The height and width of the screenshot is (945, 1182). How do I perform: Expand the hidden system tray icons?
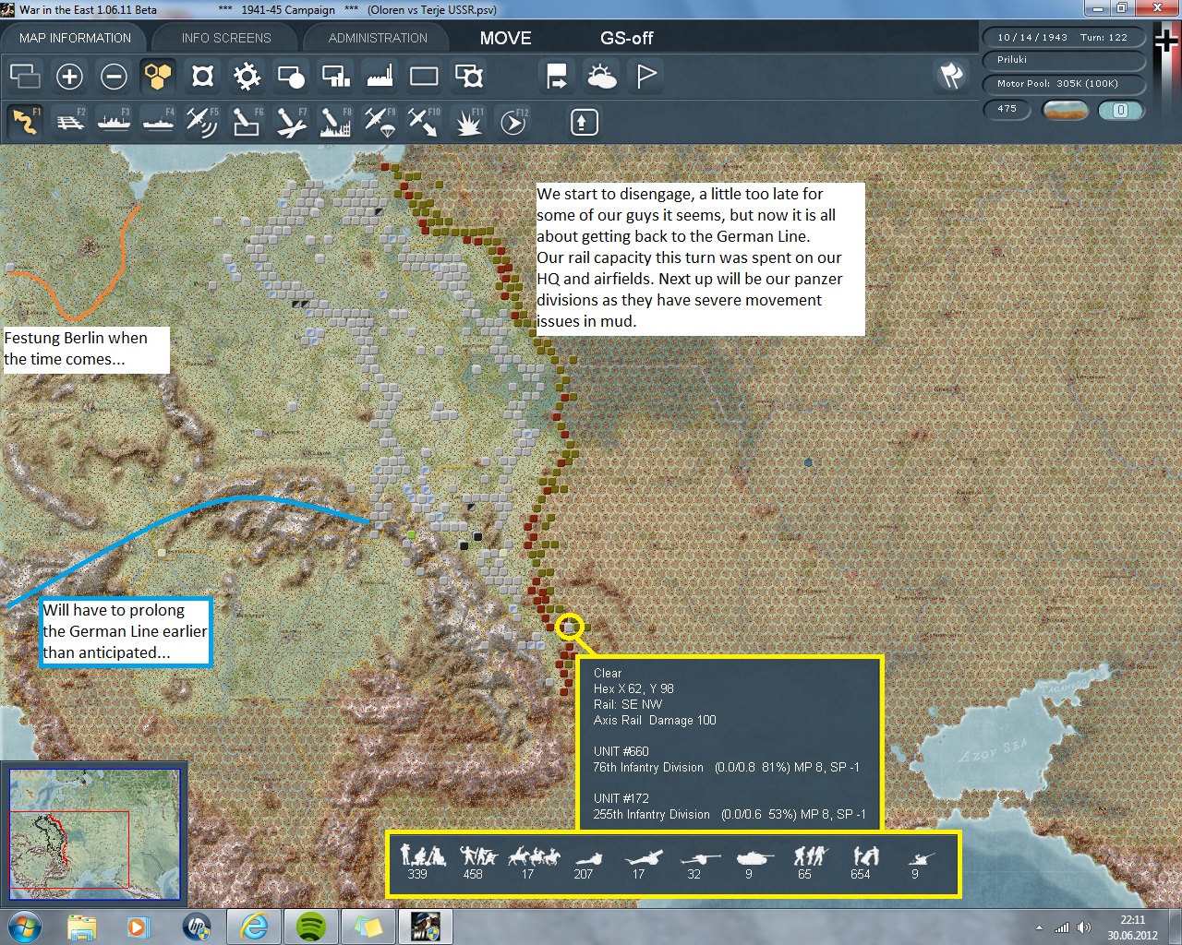[x=1039, y=927]
